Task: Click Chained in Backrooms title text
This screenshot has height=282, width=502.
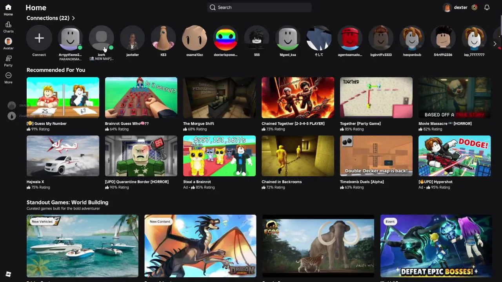Action: (x=282, y=182)
